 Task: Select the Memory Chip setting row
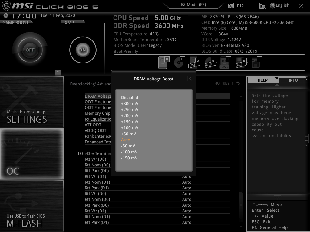(157, 113)
